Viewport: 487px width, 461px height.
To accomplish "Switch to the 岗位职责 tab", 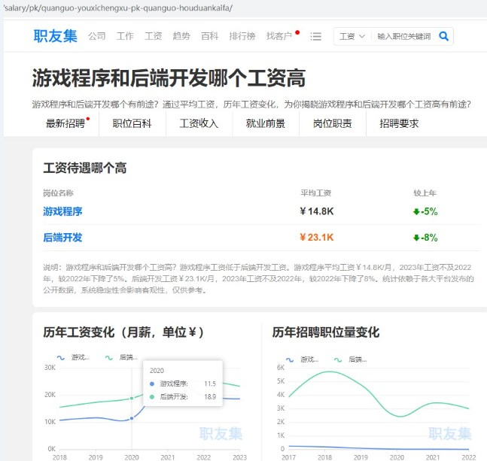I will point(333,123).
